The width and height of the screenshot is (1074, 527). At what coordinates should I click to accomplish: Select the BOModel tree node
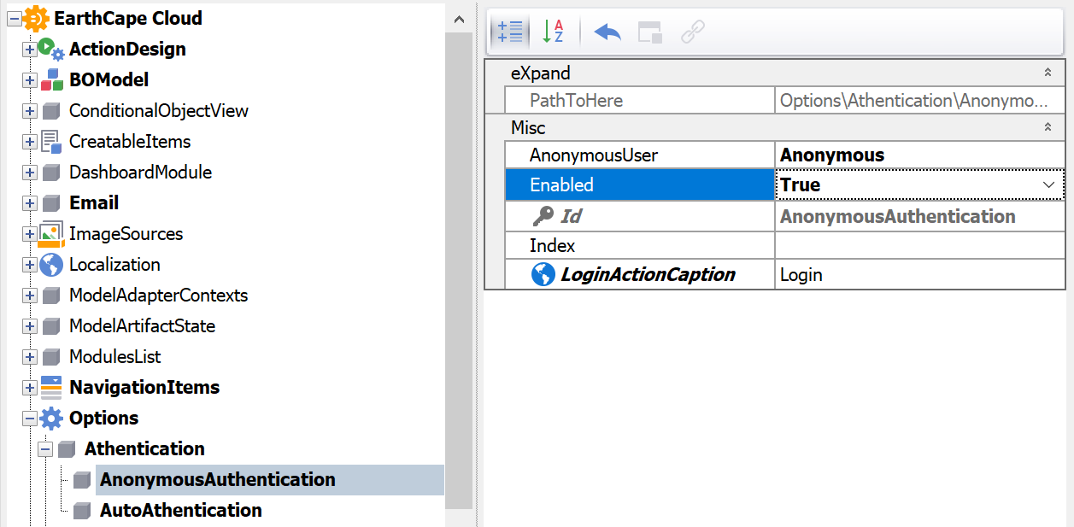coord(109,80)
